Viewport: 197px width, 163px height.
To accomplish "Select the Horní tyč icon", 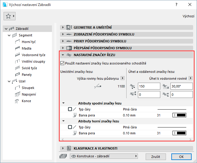I will tap(18, 42).
